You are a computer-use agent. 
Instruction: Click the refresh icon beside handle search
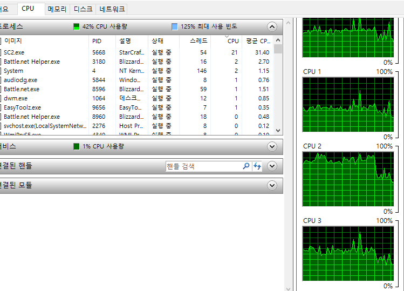[x=257, y=166]
